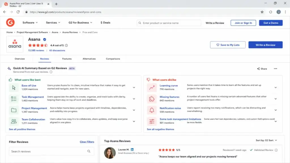Open the 63 discussions link

pyautogui.click(x=57, y=50)
